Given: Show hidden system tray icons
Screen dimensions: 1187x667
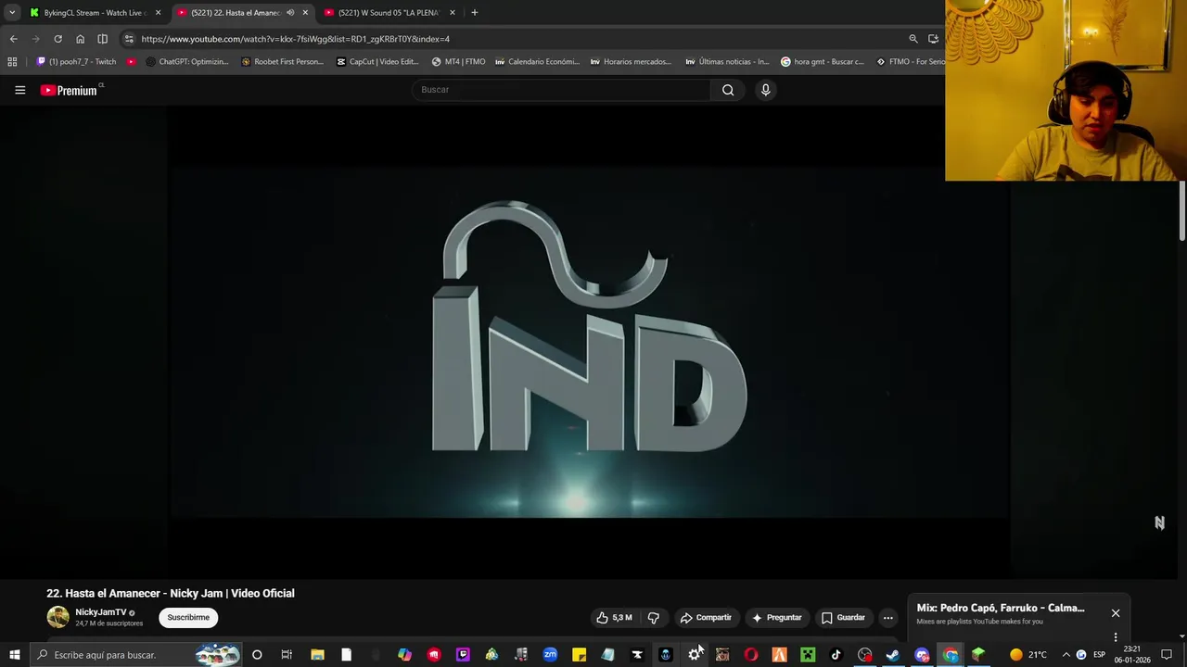Looking at the screenshot, I should pos(1066,655).
